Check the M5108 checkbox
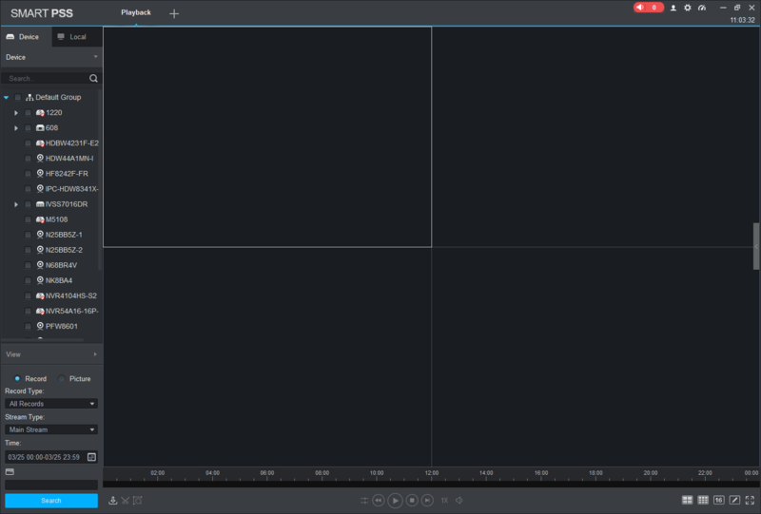Screen dimensions: 761x514 (28, 219)
